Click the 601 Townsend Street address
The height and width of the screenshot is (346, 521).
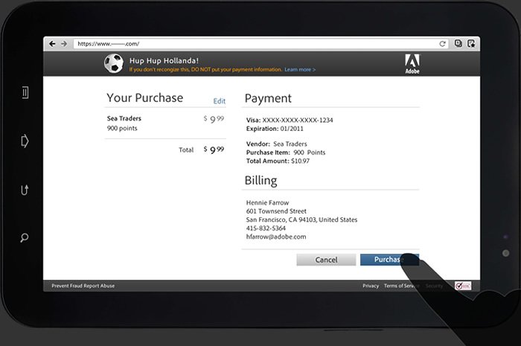(x=276, y=211)
